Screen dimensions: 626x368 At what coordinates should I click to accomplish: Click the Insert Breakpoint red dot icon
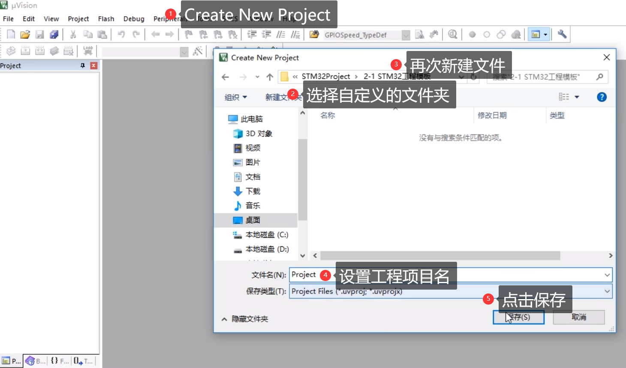(x=472, y=35)
